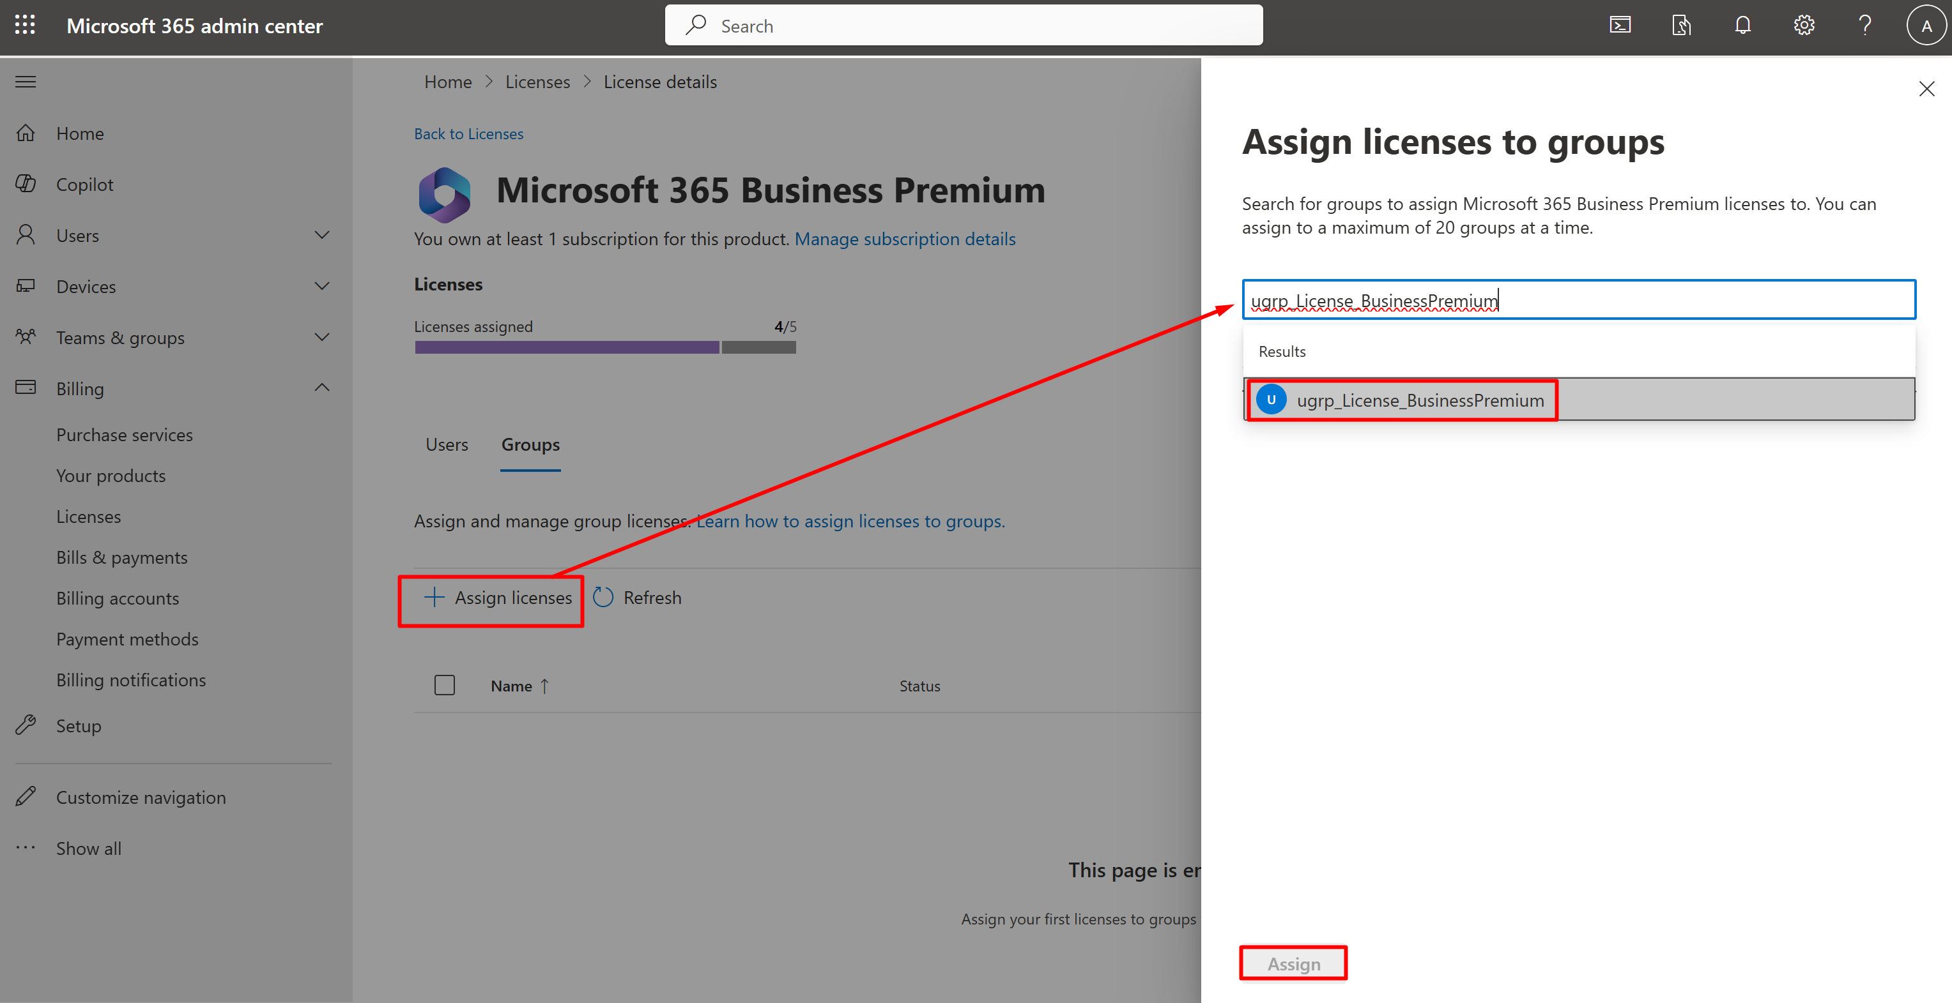The width and height of the screenshot is (1952, 1003).
Task: Expand the Users navigation chevron
Action: (322, 236)
